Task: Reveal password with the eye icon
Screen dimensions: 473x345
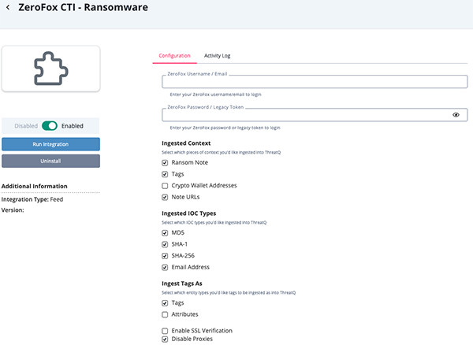Action: [456, 115]
